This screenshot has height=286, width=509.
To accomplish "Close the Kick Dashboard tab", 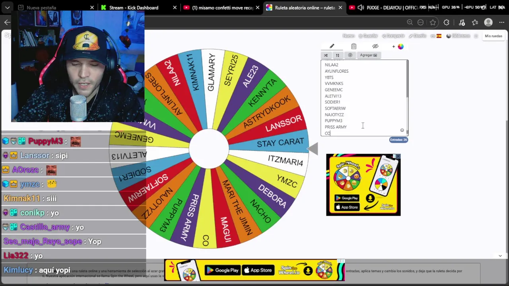I will [175, 8].
